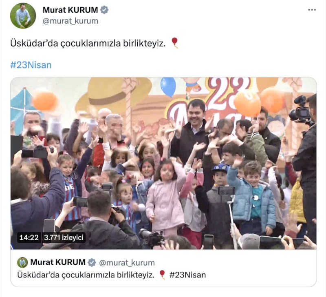Open the blue #23Nisan hashtag link
Image resolution: width=326 pixels, height=297 pixels.
(x=31, y=65)
